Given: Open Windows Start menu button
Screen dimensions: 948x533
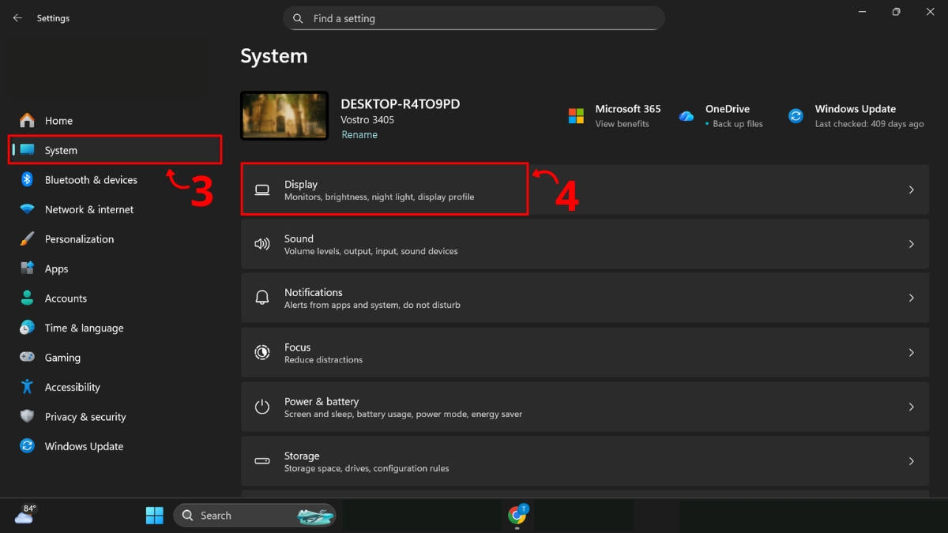Looking at the screenshot, I should pos(154,516).
